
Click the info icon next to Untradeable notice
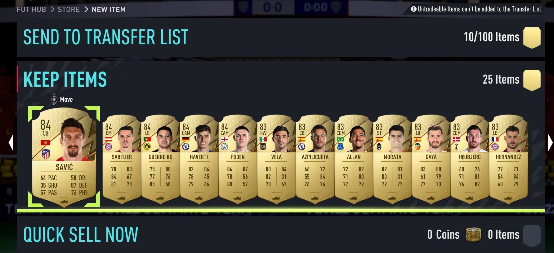413,9
